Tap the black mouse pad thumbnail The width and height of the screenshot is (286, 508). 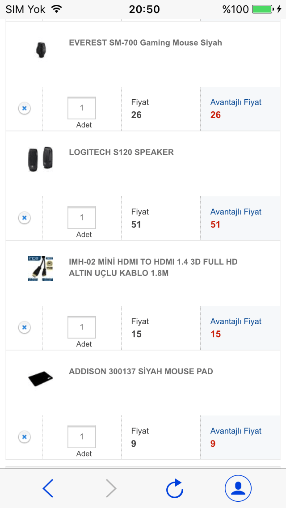[41, 379]
